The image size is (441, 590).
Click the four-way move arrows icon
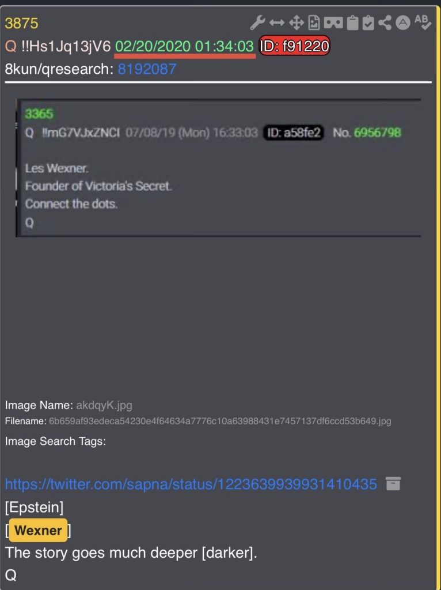pyautogui.click(x=296, y=23)
